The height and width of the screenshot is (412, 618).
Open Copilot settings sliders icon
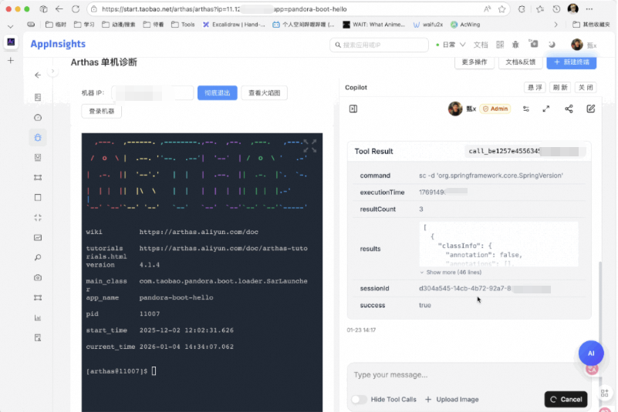click(525, 109)
